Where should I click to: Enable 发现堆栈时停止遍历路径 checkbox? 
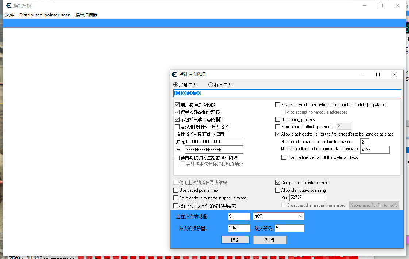click(177, 127)
